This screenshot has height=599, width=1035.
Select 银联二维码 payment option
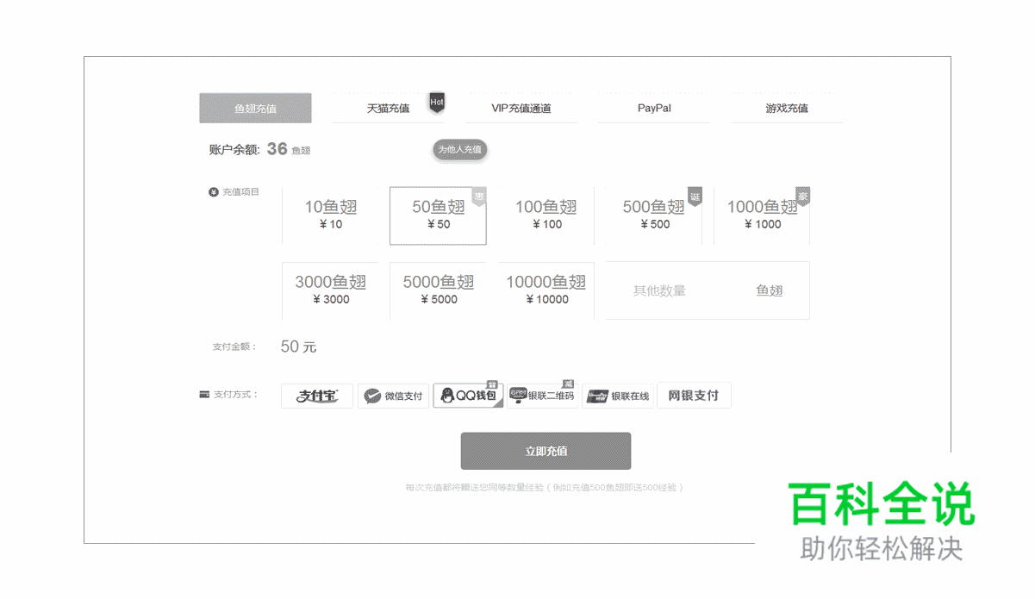coord(543,396)
